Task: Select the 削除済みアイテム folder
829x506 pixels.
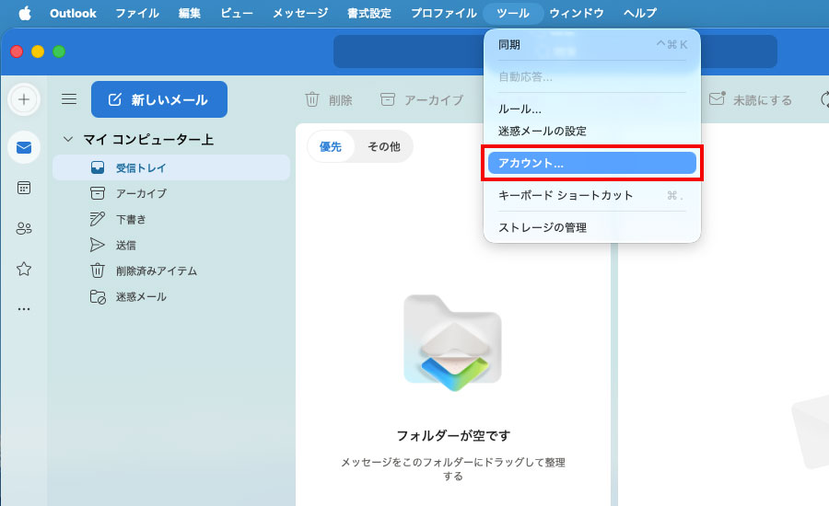Action: (x=171, y=271)
